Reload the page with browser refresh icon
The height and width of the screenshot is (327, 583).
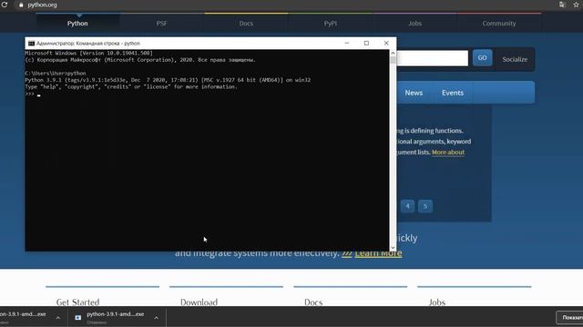(5, 5)
